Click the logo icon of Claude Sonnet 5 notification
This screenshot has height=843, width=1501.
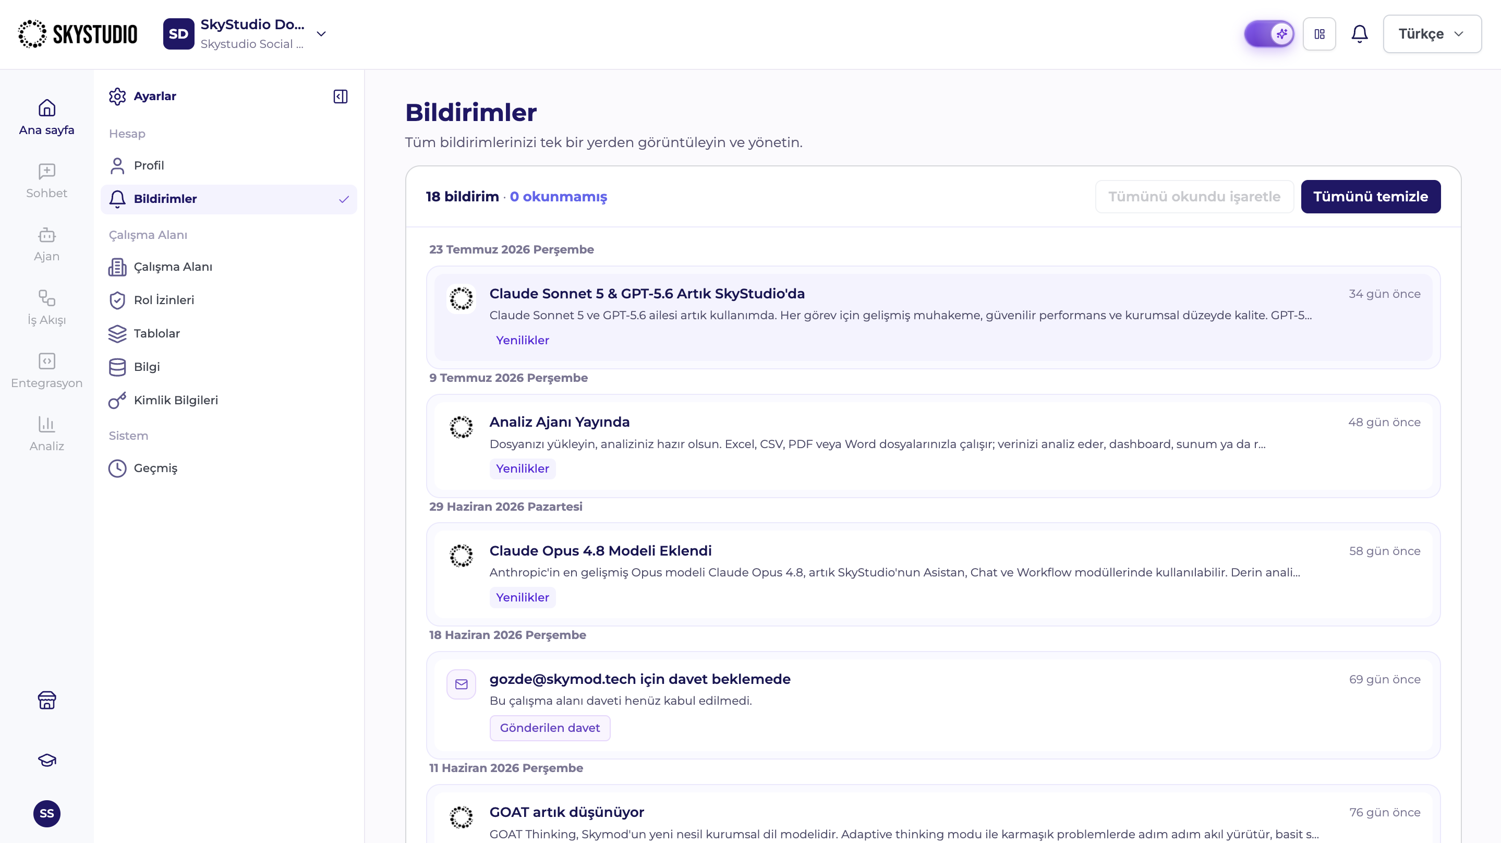click(462, 298)
